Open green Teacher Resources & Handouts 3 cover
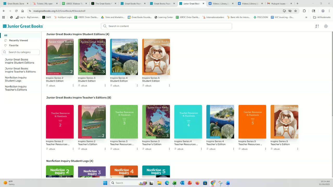333x187 pixels. [x=124, y=122]
